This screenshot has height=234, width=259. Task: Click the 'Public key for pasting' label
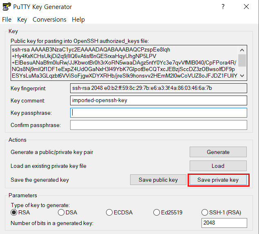[x=80, y=41]
